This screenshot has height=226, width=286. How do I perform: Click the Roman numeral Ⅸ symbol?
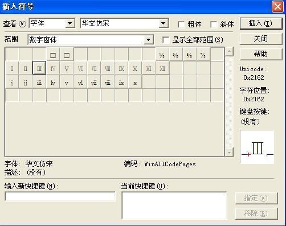click(x=121, y=68)
